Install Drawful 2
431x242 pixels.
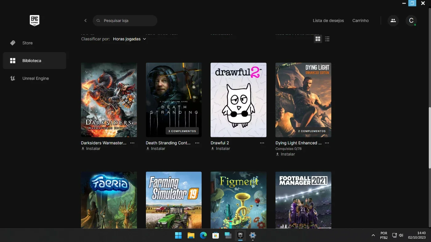point(220,149)
